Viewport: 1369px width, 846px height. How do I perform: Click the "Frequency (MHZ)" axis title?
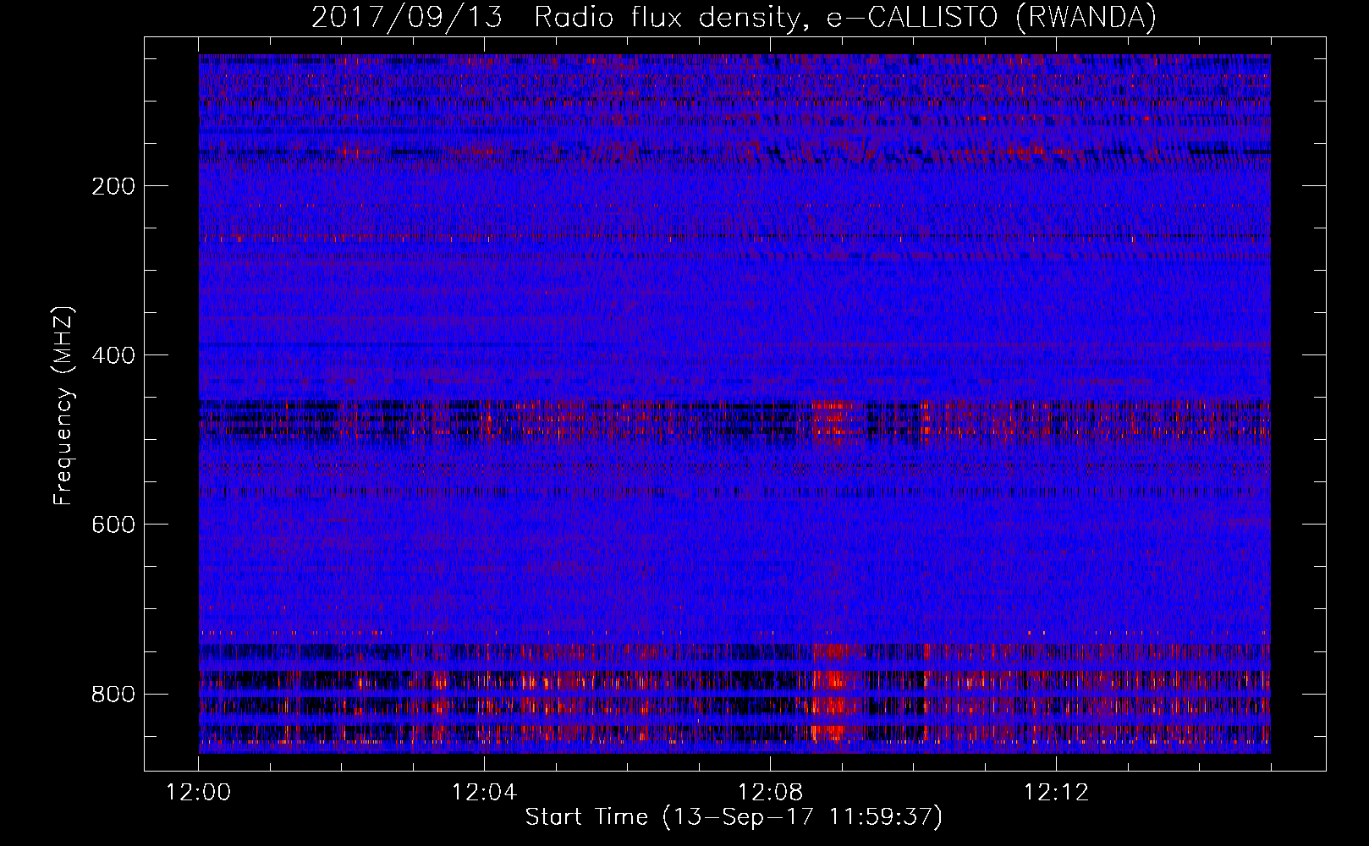pos(63,406)
